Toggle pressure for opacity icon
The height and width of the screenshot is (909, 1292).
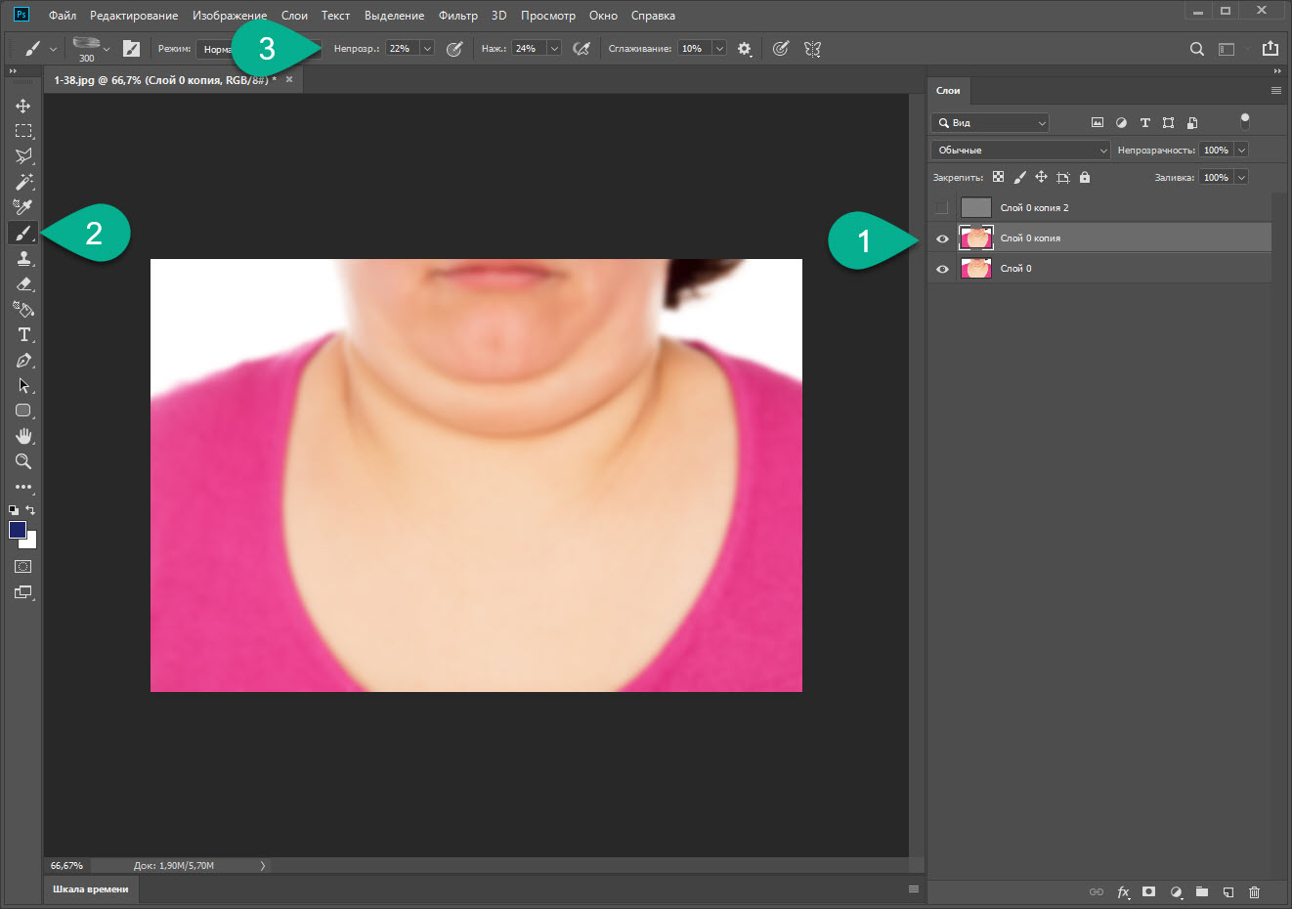454,48
